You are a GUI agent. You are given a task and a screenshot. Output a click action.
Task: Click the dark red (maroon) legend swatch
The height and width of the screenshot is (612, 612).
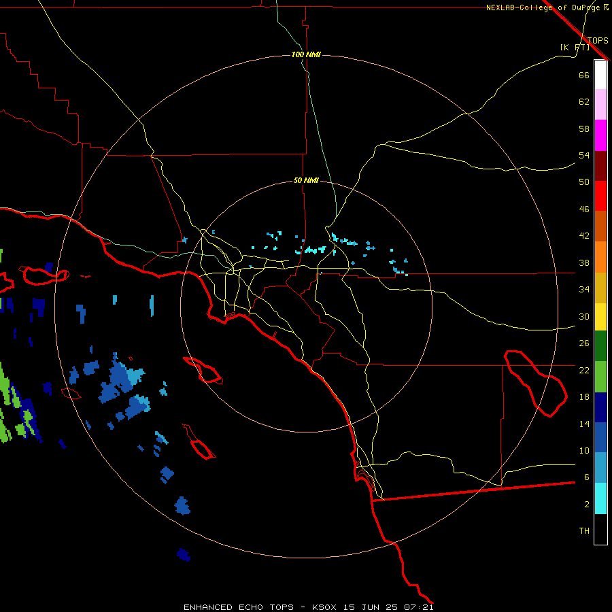[600, 166]
